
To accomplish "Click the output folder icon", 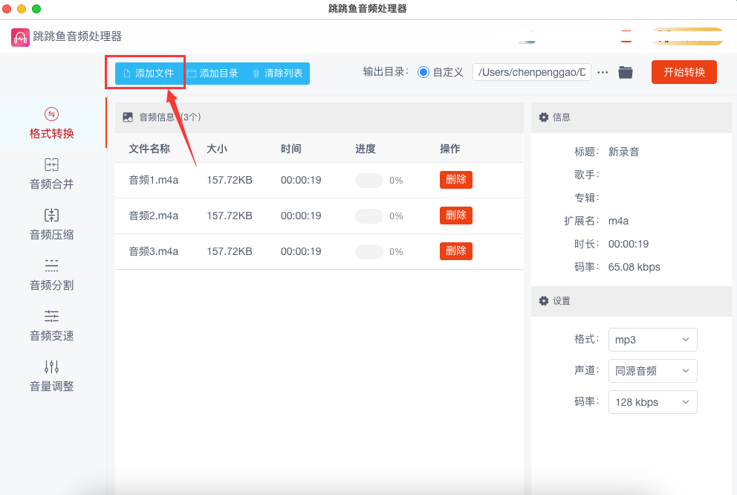I will point(626,72).
